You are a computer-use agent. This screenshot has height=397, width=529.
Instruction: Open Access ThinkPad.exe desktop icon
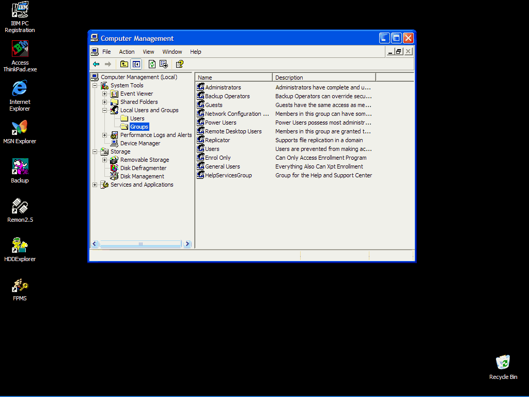tap(20, 56)
